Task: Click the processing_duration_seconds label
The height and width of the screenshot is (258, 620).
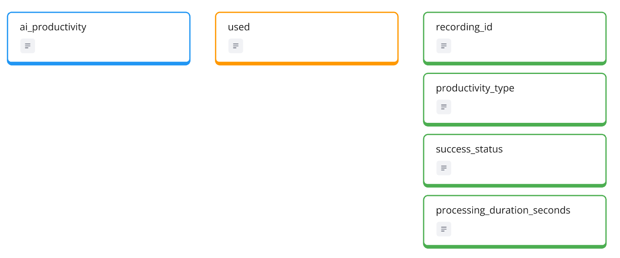Action: (503, 210)
